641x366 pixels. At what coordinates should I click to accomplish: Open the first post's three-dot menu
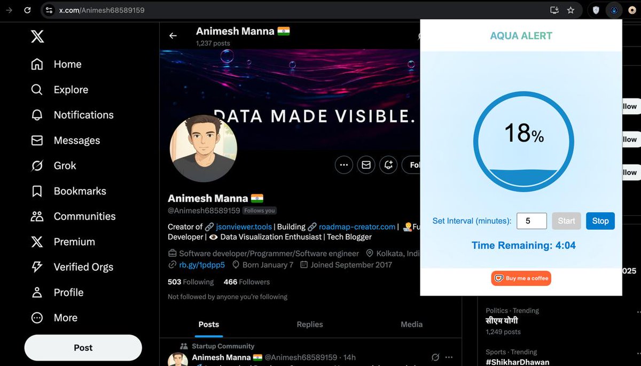(x=449, y=357)
